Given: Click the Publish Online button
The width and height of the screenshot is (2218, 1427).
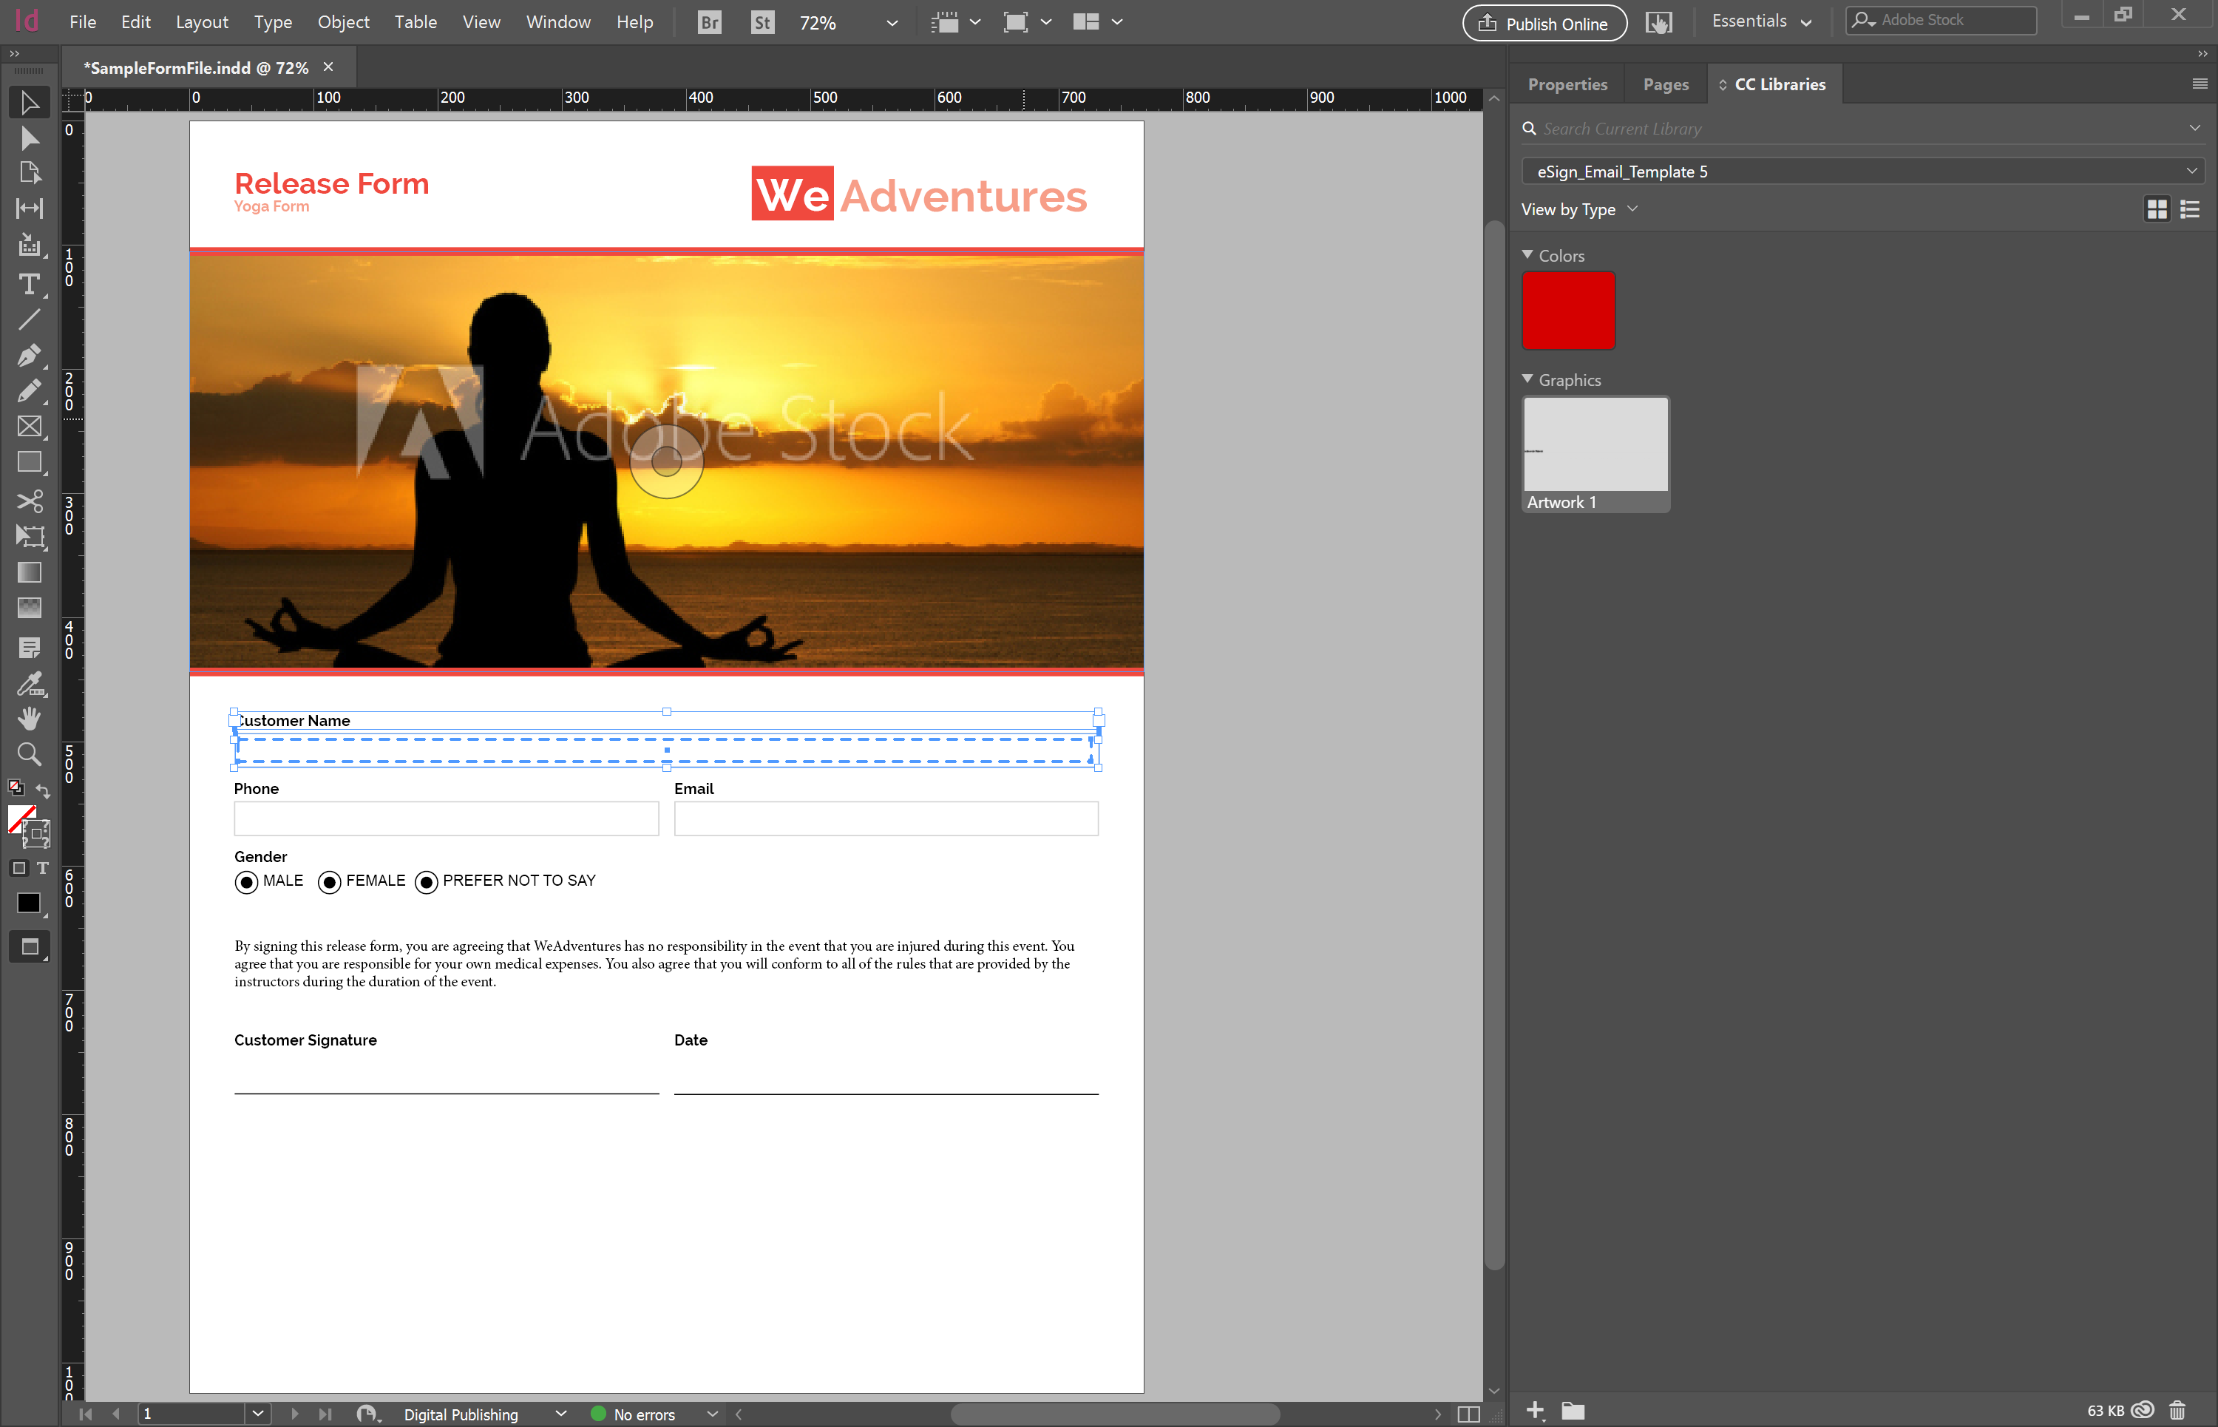Looking at the screenshot, I should (x=1544, y=23).
